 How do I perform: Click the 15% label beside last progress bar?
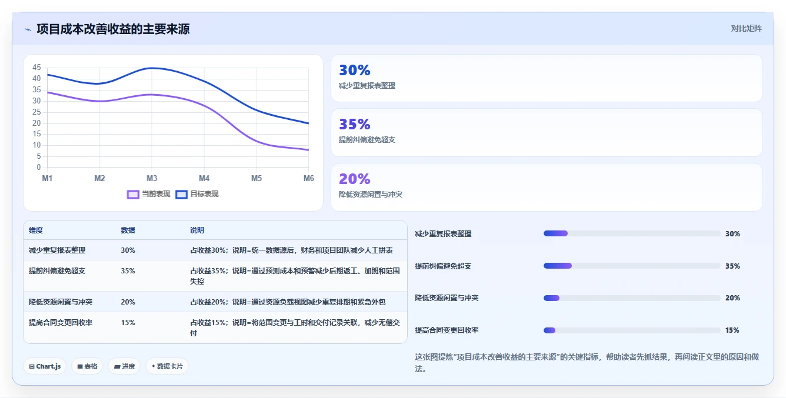[732, 330]
